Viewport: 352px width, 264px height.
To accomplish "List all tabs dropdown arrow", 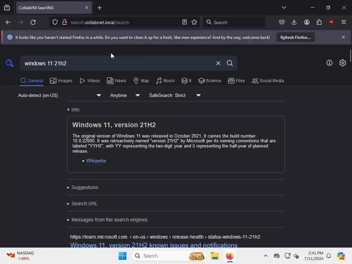I will (x=284, y=8).
